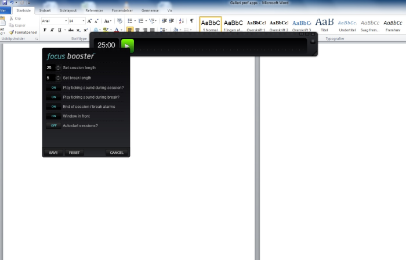
Task: Start the focus booster timer with the green play button
Action: (x=128, y=46)
